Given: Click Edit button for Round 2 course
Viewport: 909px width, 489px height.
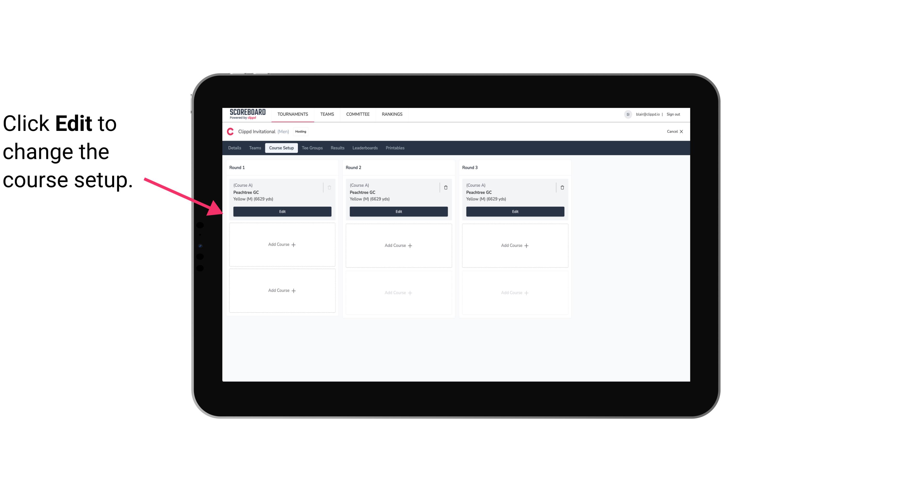Looking at the screenshot, I should (x=398, y=211).
